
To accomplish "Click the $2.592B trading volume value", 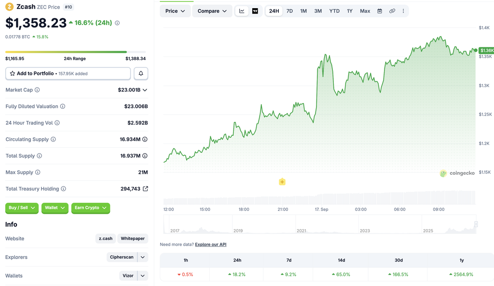I will 137,123.
